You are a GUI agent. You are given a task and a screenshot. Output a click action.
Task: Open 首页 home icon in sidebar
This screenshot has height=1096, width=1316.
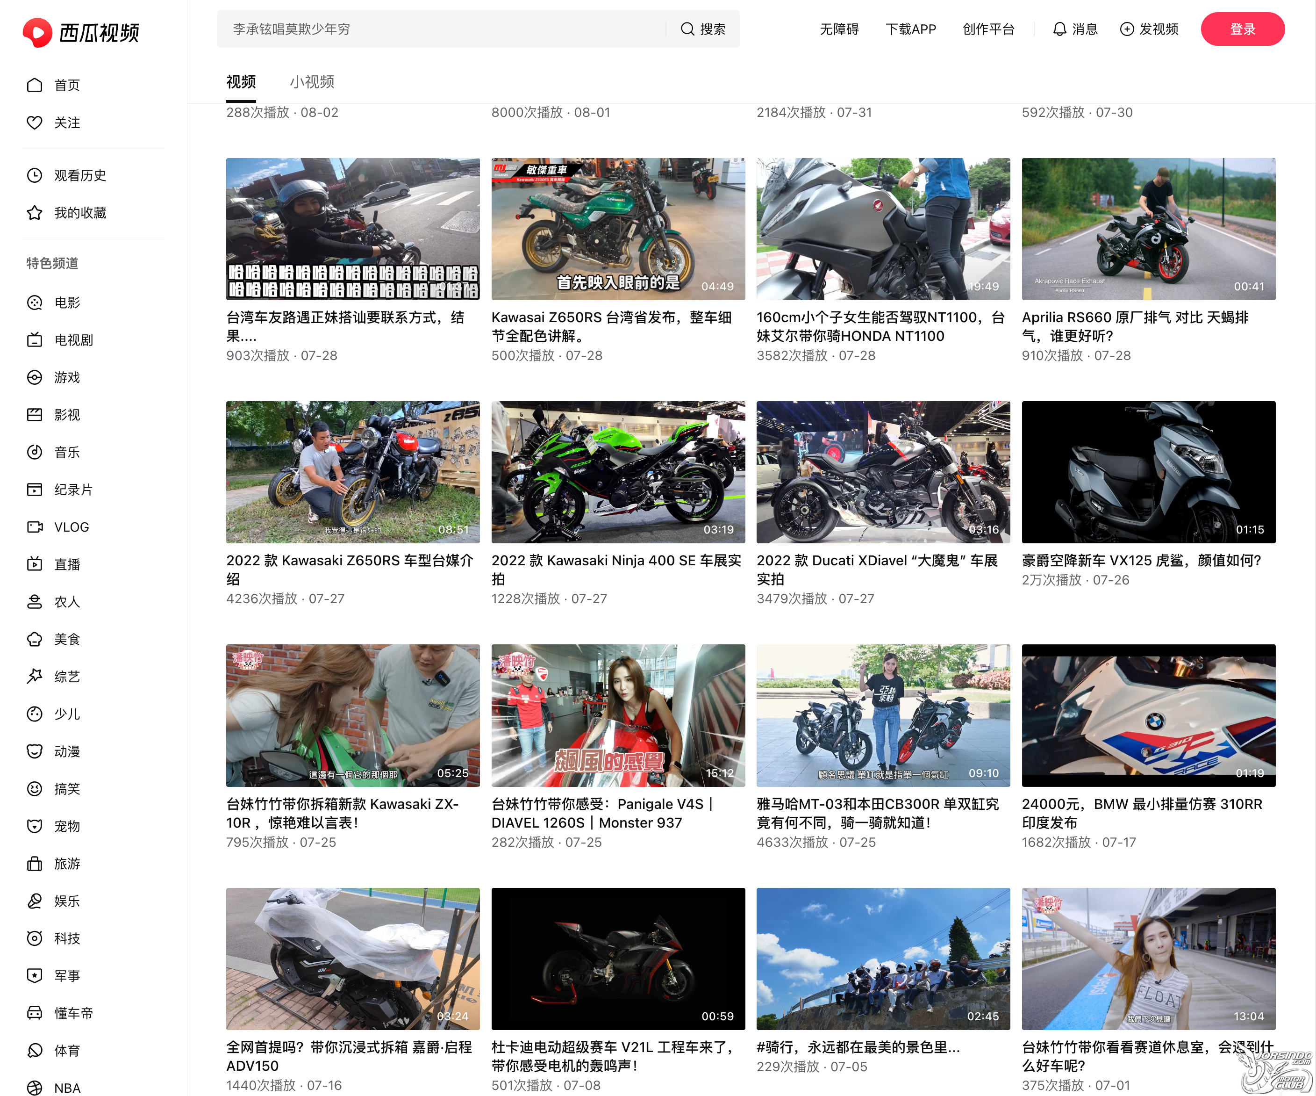coord(35,85)
